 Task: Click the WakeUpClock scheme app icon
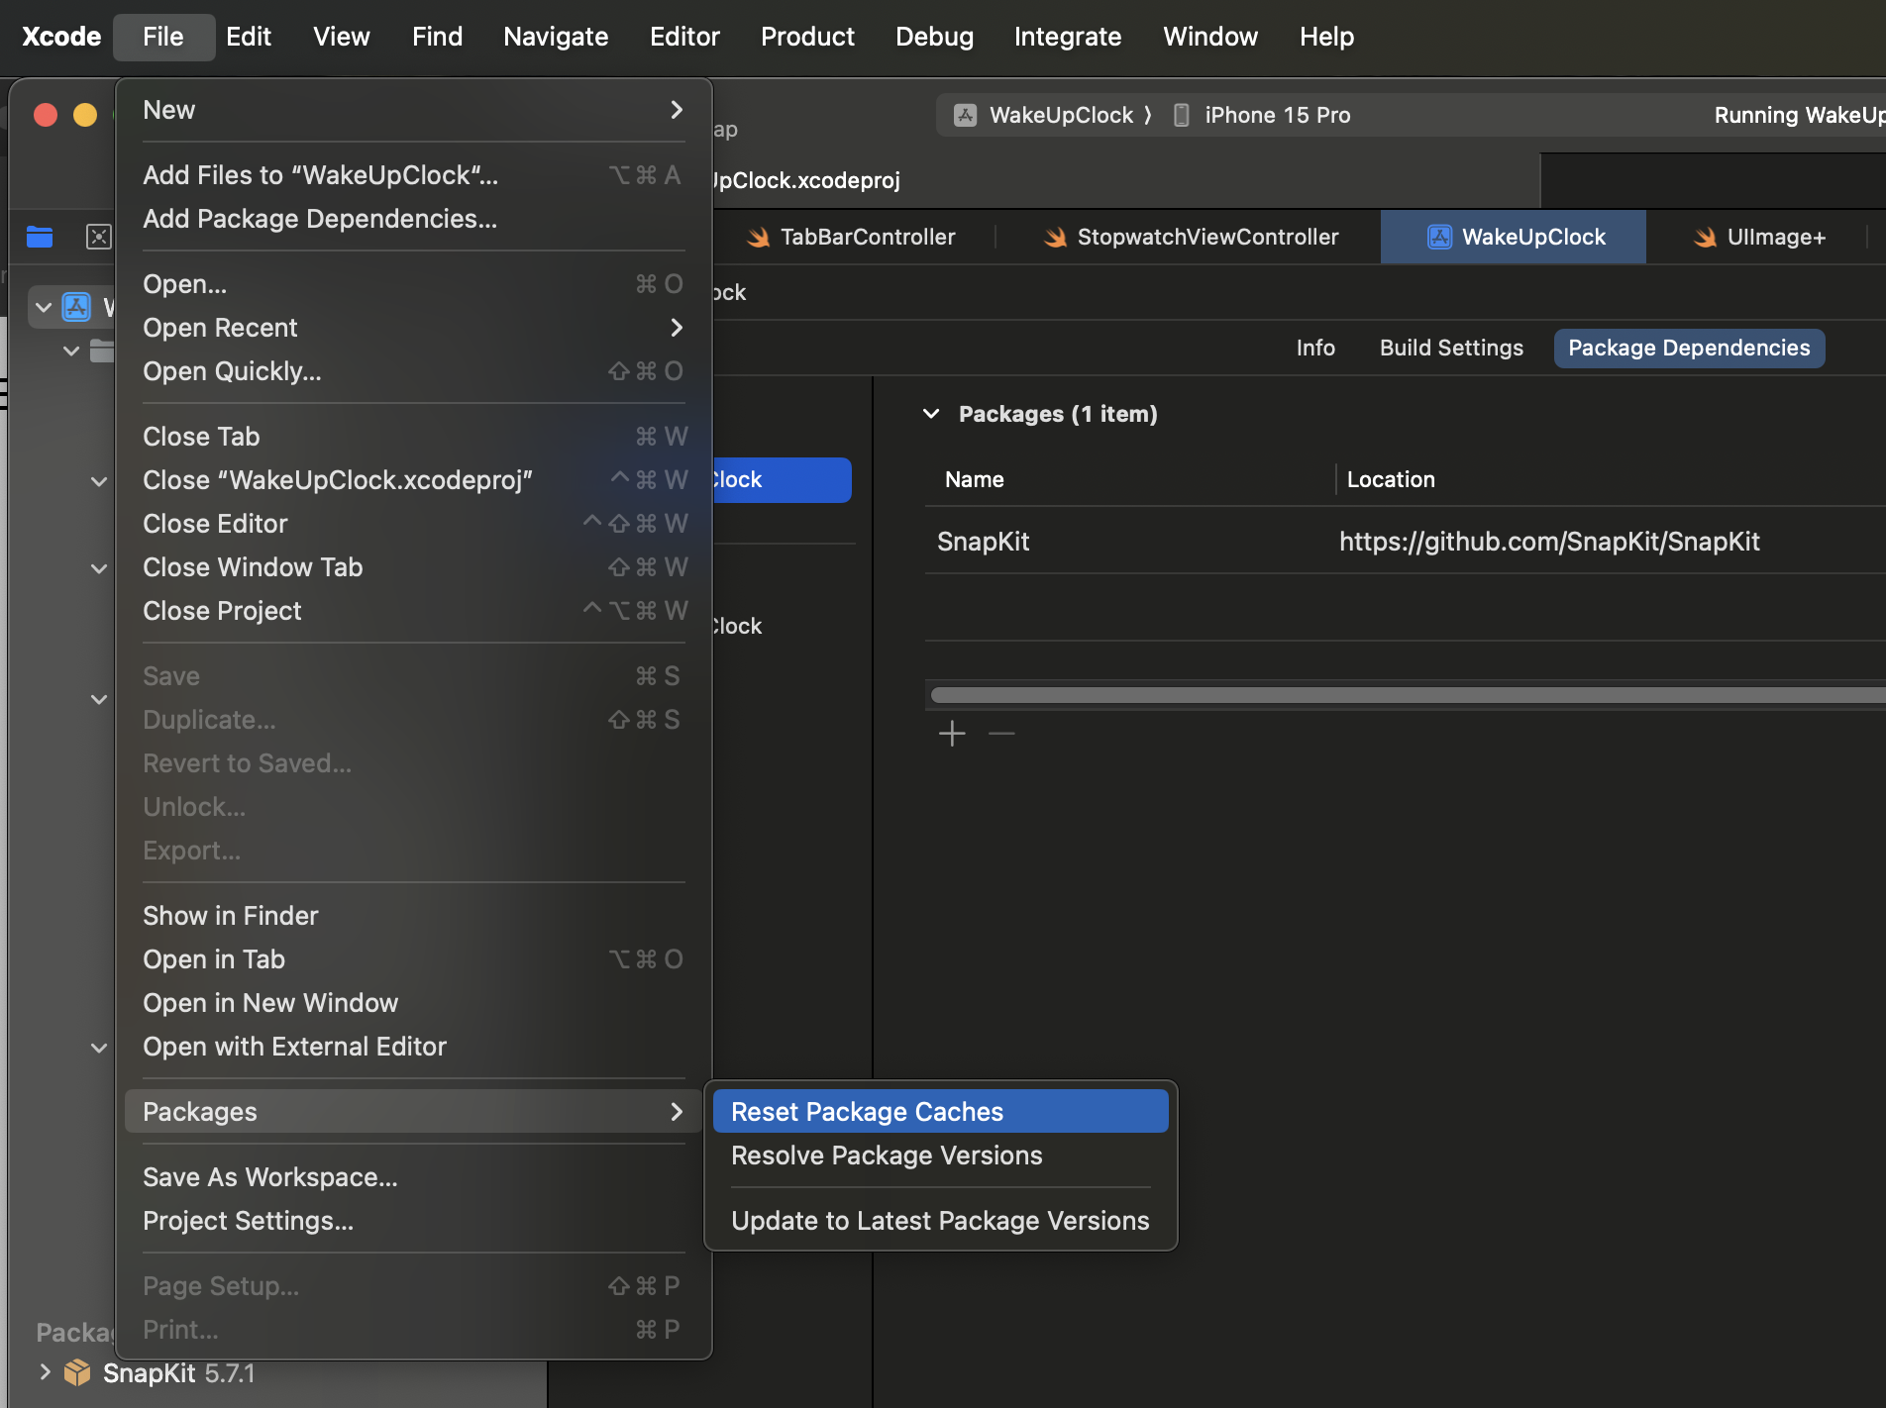965,115
